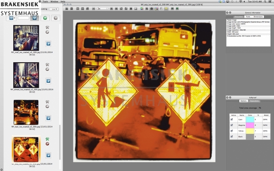Click the magnifier icon in viewer toolbar
This screenshot has width=274, height=171.
pos(136,9)
